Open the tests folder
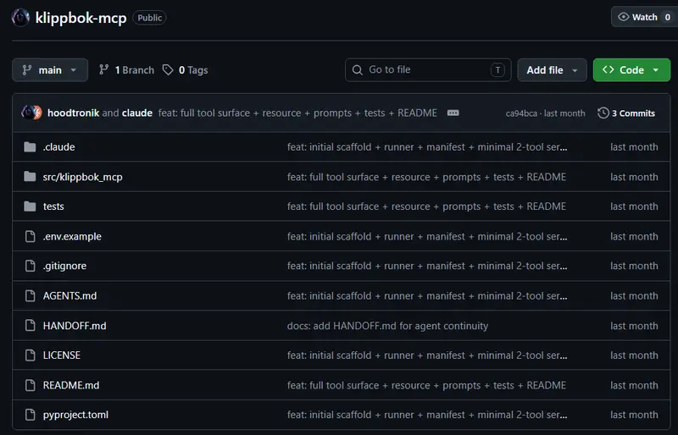The image size is (678, 435). [53, 206]
